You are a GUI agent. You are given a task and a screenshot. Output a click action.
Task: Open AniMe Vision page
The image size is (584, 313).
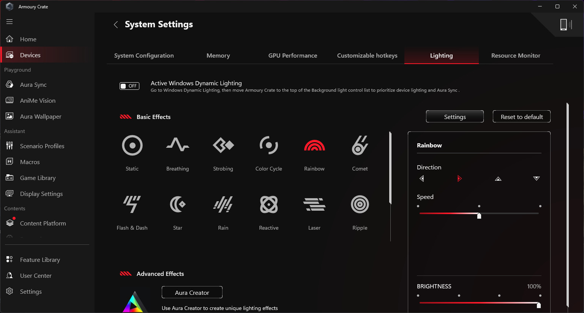coord(47,100)
